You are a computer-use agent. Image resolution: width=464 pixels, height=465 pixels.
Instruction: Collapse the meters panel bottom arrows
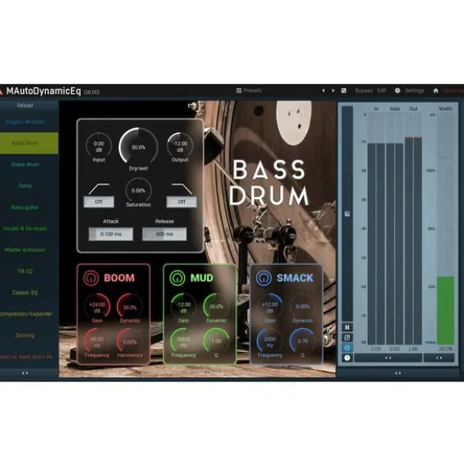pos(398,373)
